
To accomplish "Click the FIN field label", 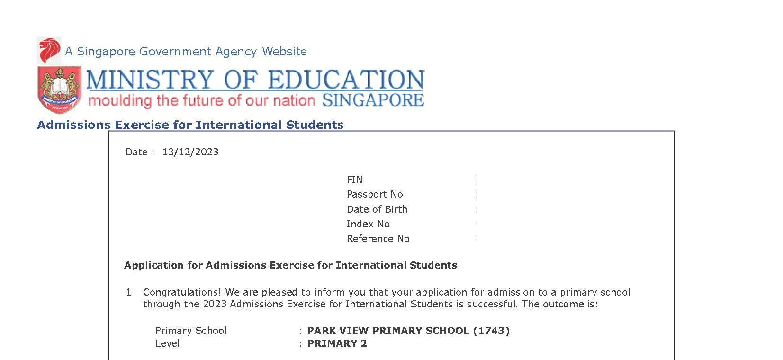I will [355, 180].
